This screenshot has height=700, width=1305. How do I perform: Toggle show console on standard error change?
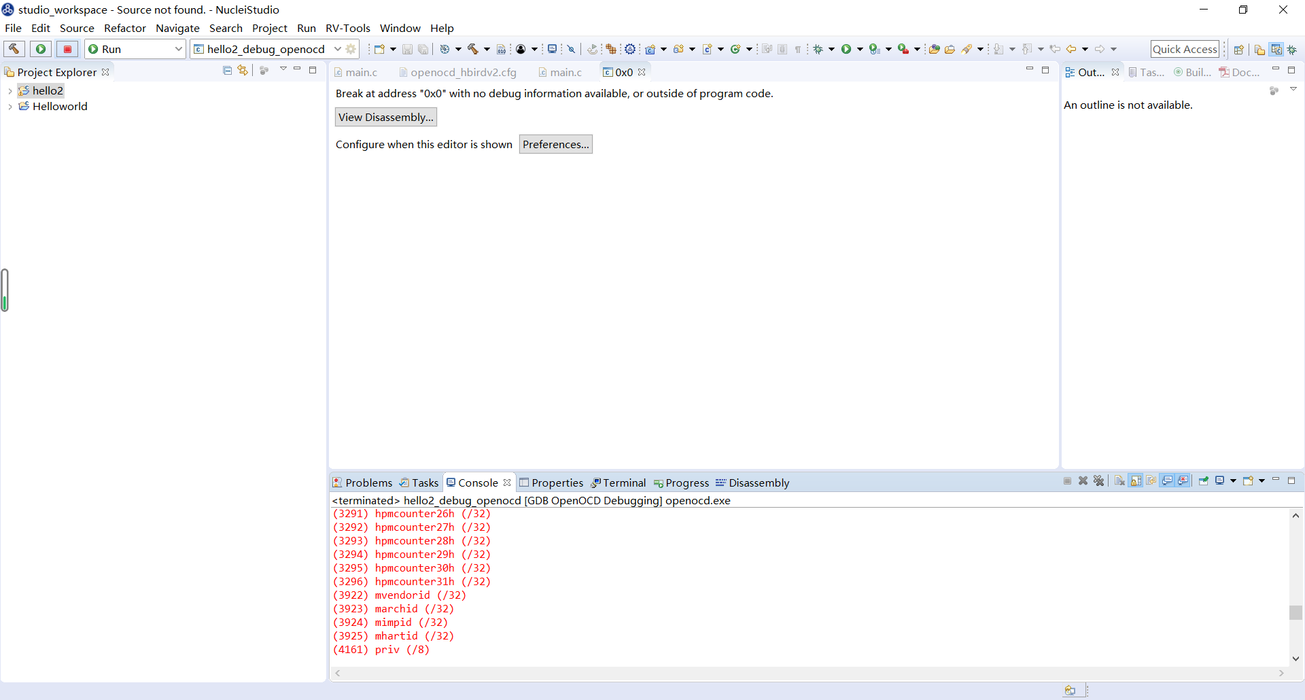pos(1183,480)
